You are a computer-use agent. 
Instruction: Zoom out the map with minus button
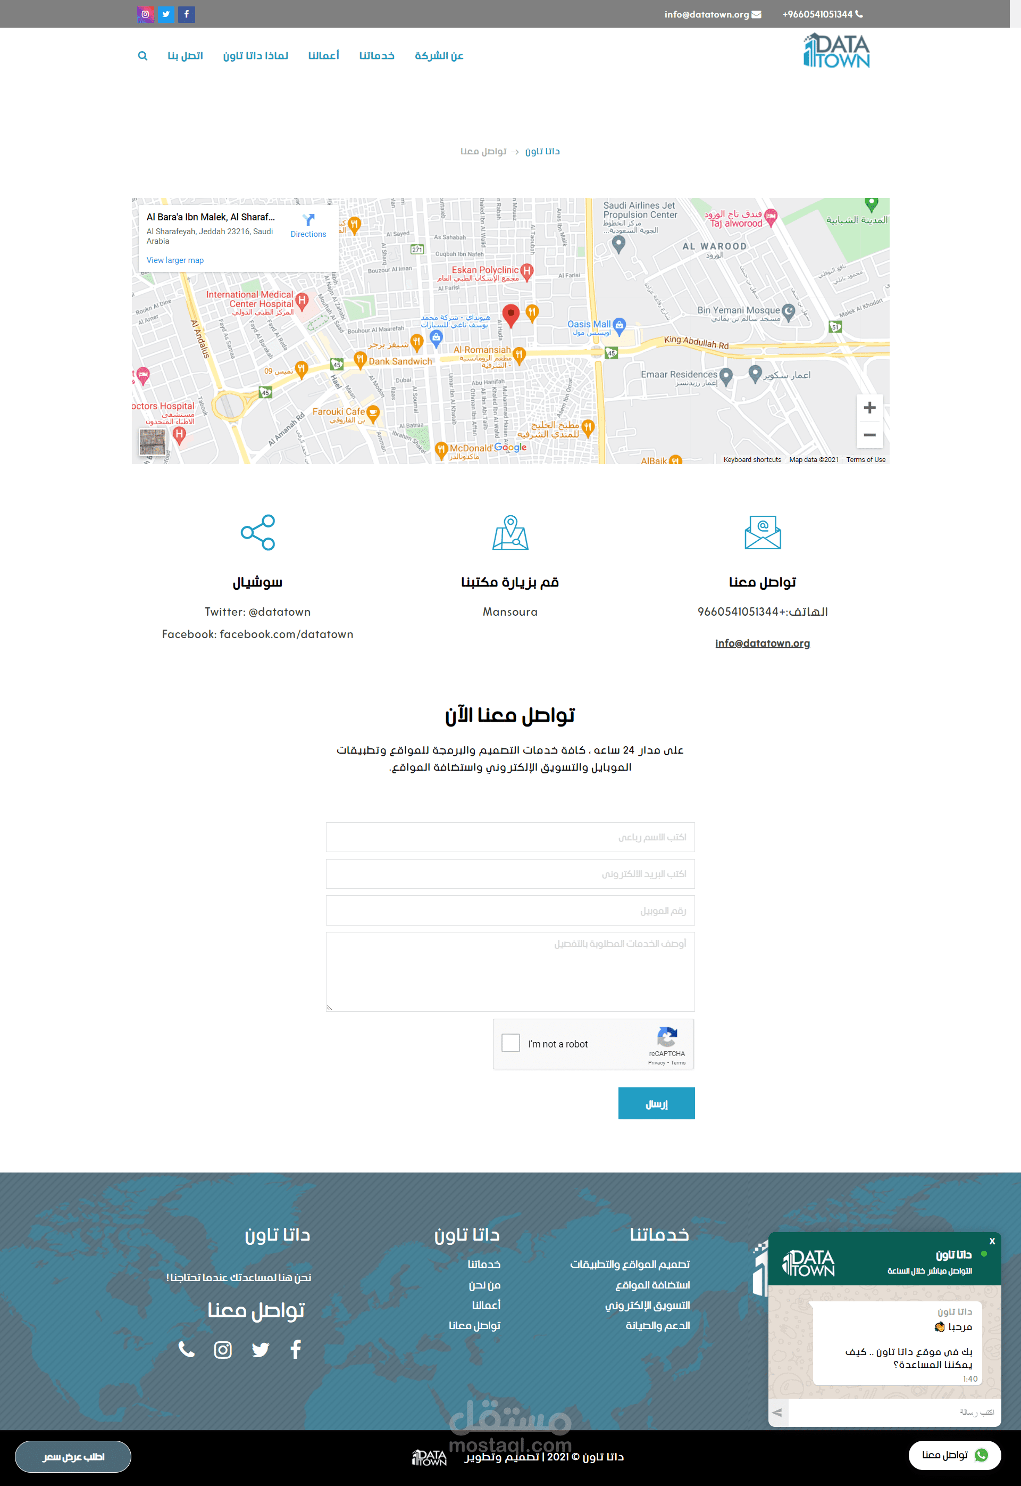click(x=869, y=435)
